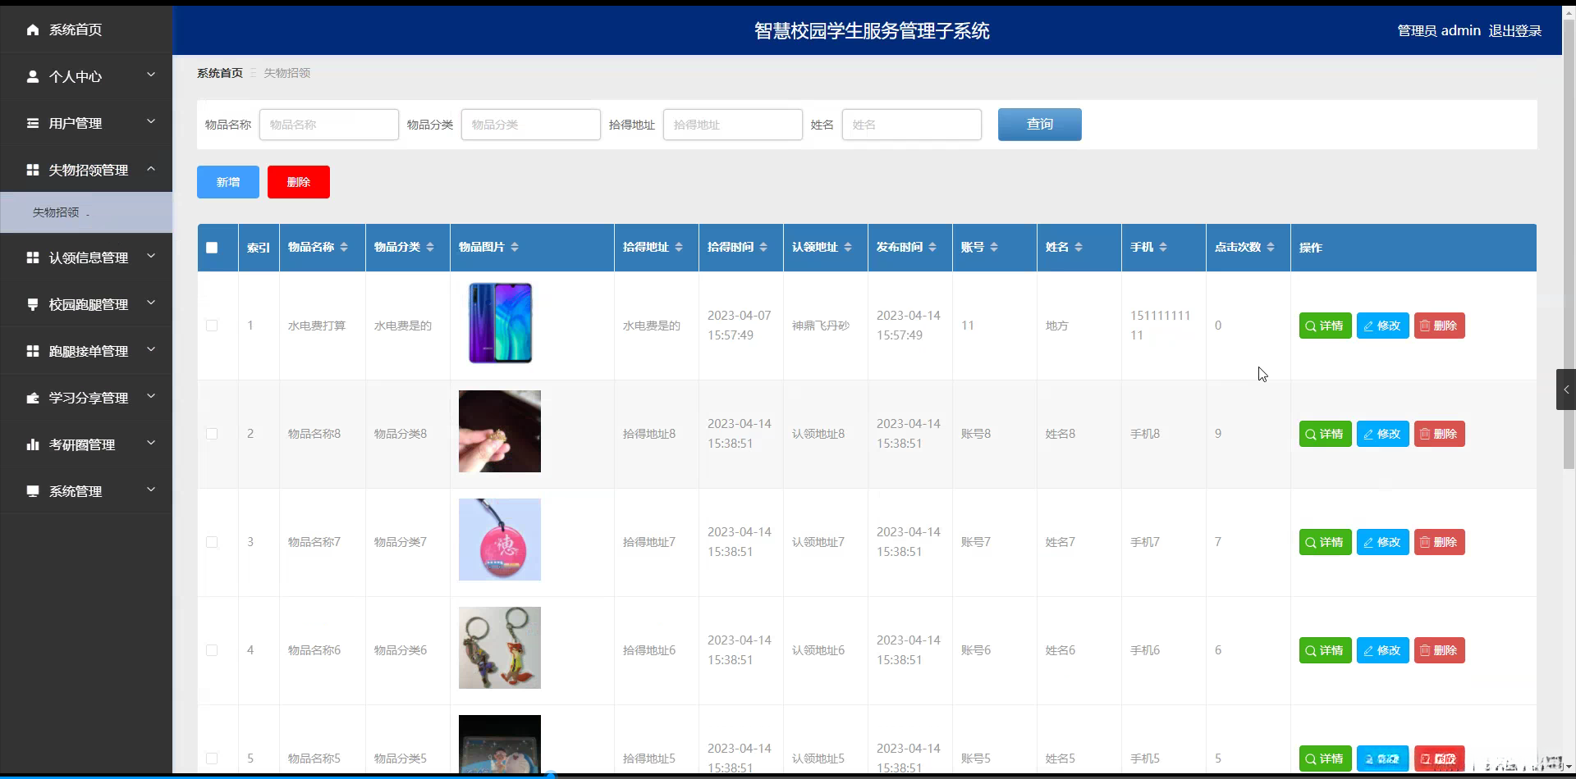
Task: Click the grid icon beside 失物招领管理
Action: coord(33,171)
